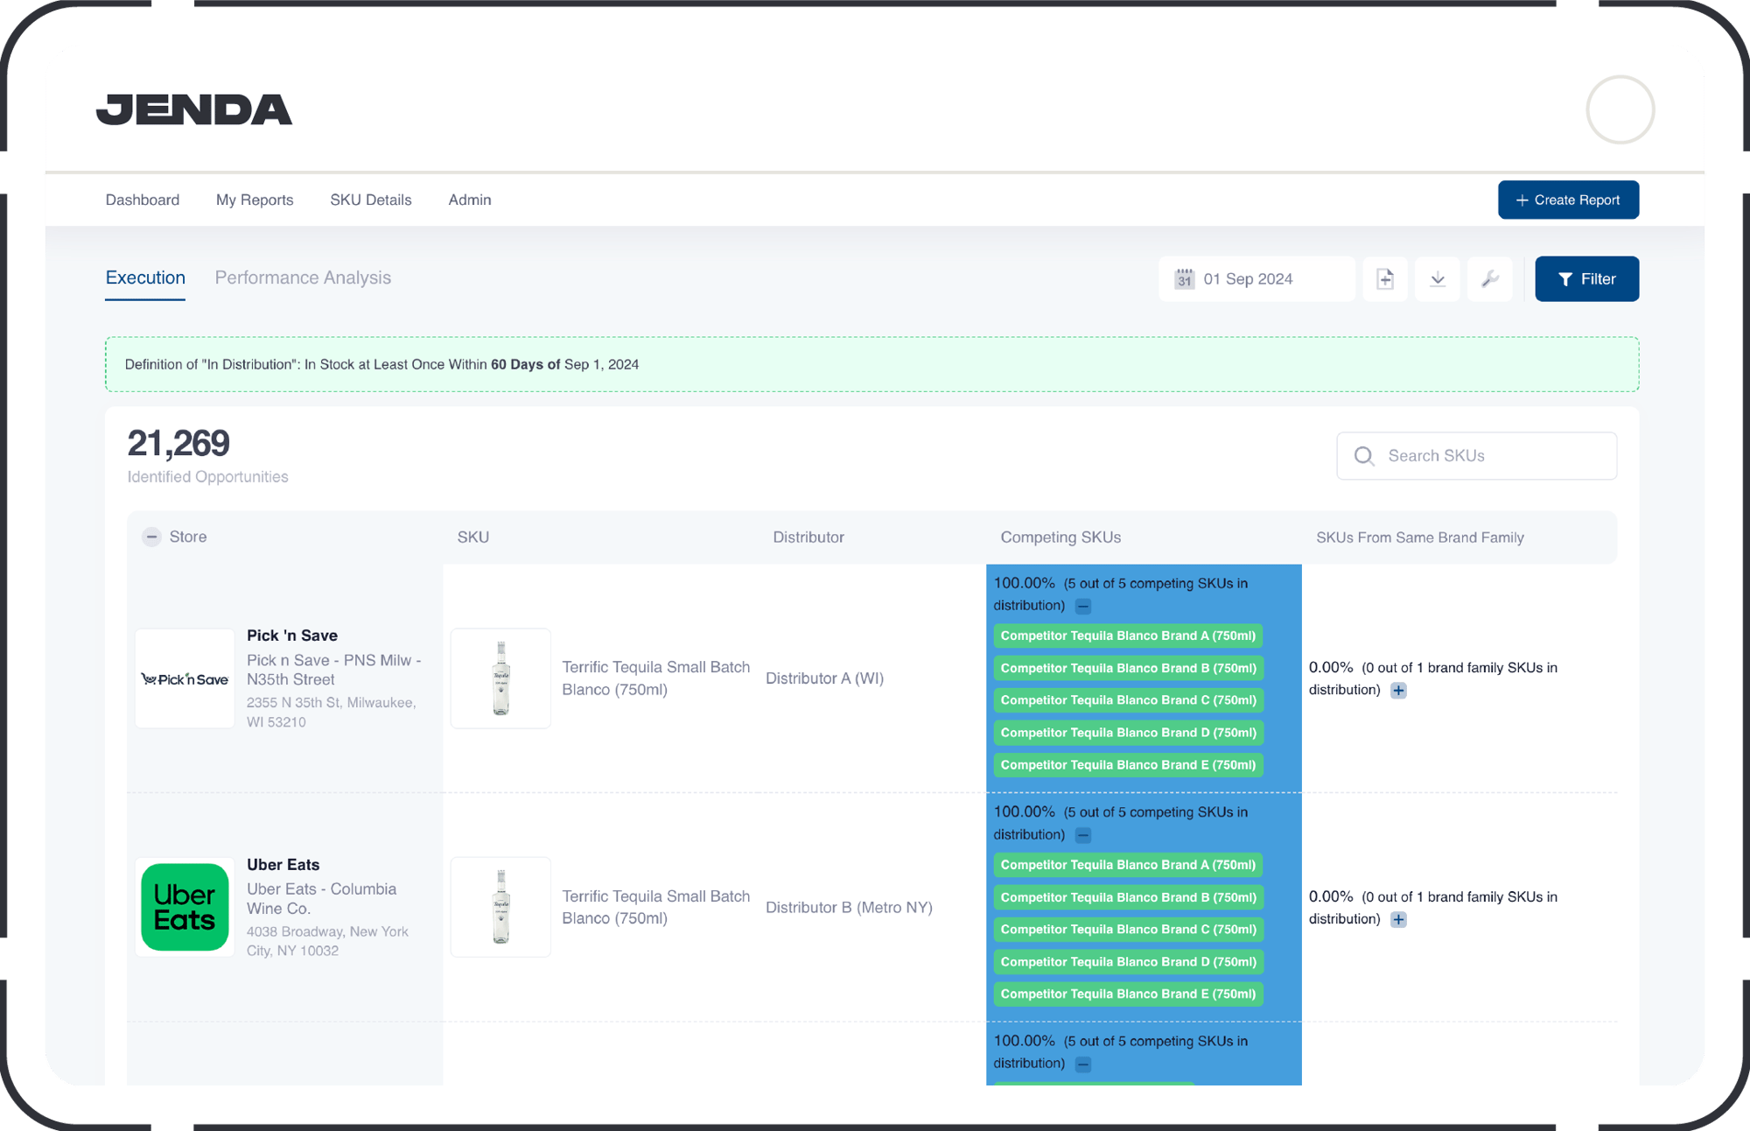Screen dimensions: 1750x1131
Task: Open tequila bottle image in Pick 'n Save row
Action: pos(500,678)
